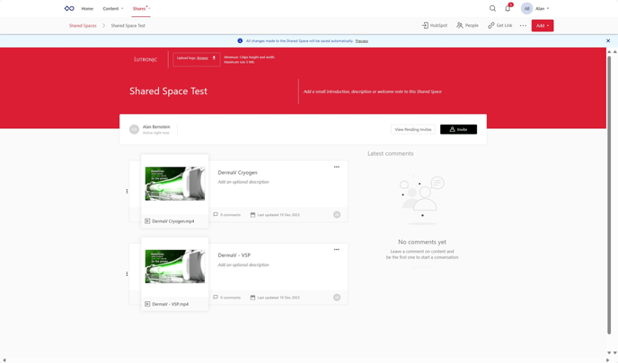Open the notifications bell
This screenshot has height=363, width=618.
[x=508, y=8]
